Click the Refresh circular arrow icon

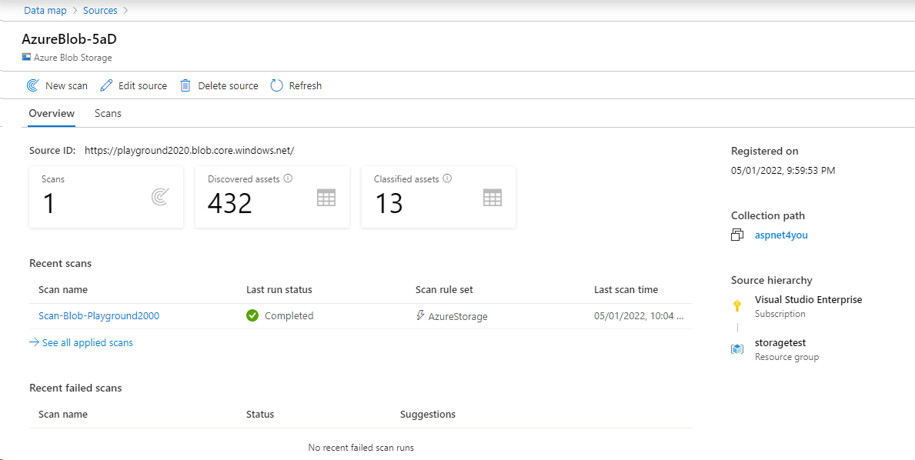point(276,85)
